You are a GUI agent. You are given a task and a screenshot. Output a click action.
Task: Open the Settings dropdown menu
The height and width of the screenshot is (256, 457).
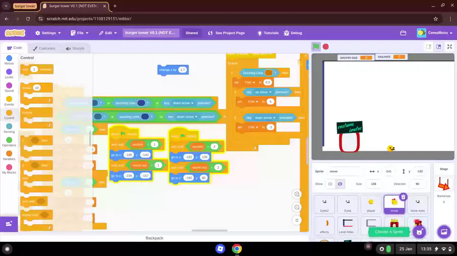click(48, 33)
